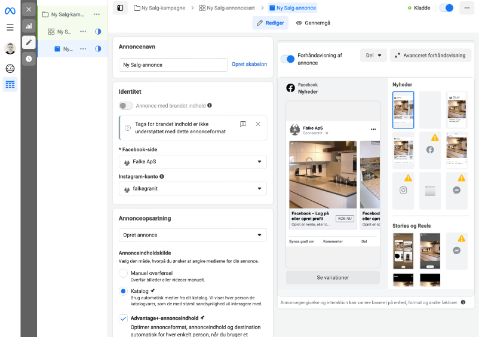
Task: Close the editor side panel
Action: pos(29,10)
